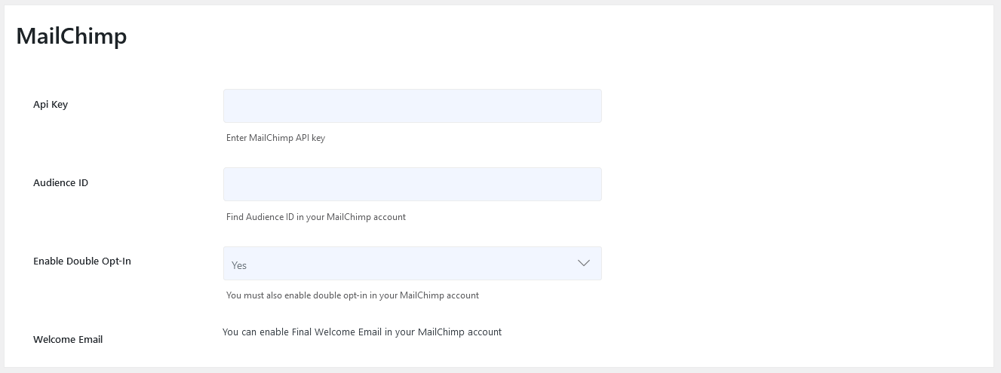Viewport: 1001px width, 373px height.
Task: Click the MailChimp section heading
Action: point(72,36)
